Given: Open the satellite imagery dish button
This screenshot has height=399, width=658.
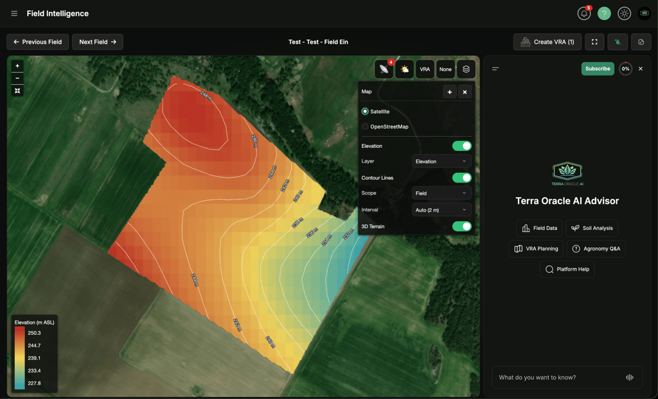Looking at the screenshot, I should (384, 69).
